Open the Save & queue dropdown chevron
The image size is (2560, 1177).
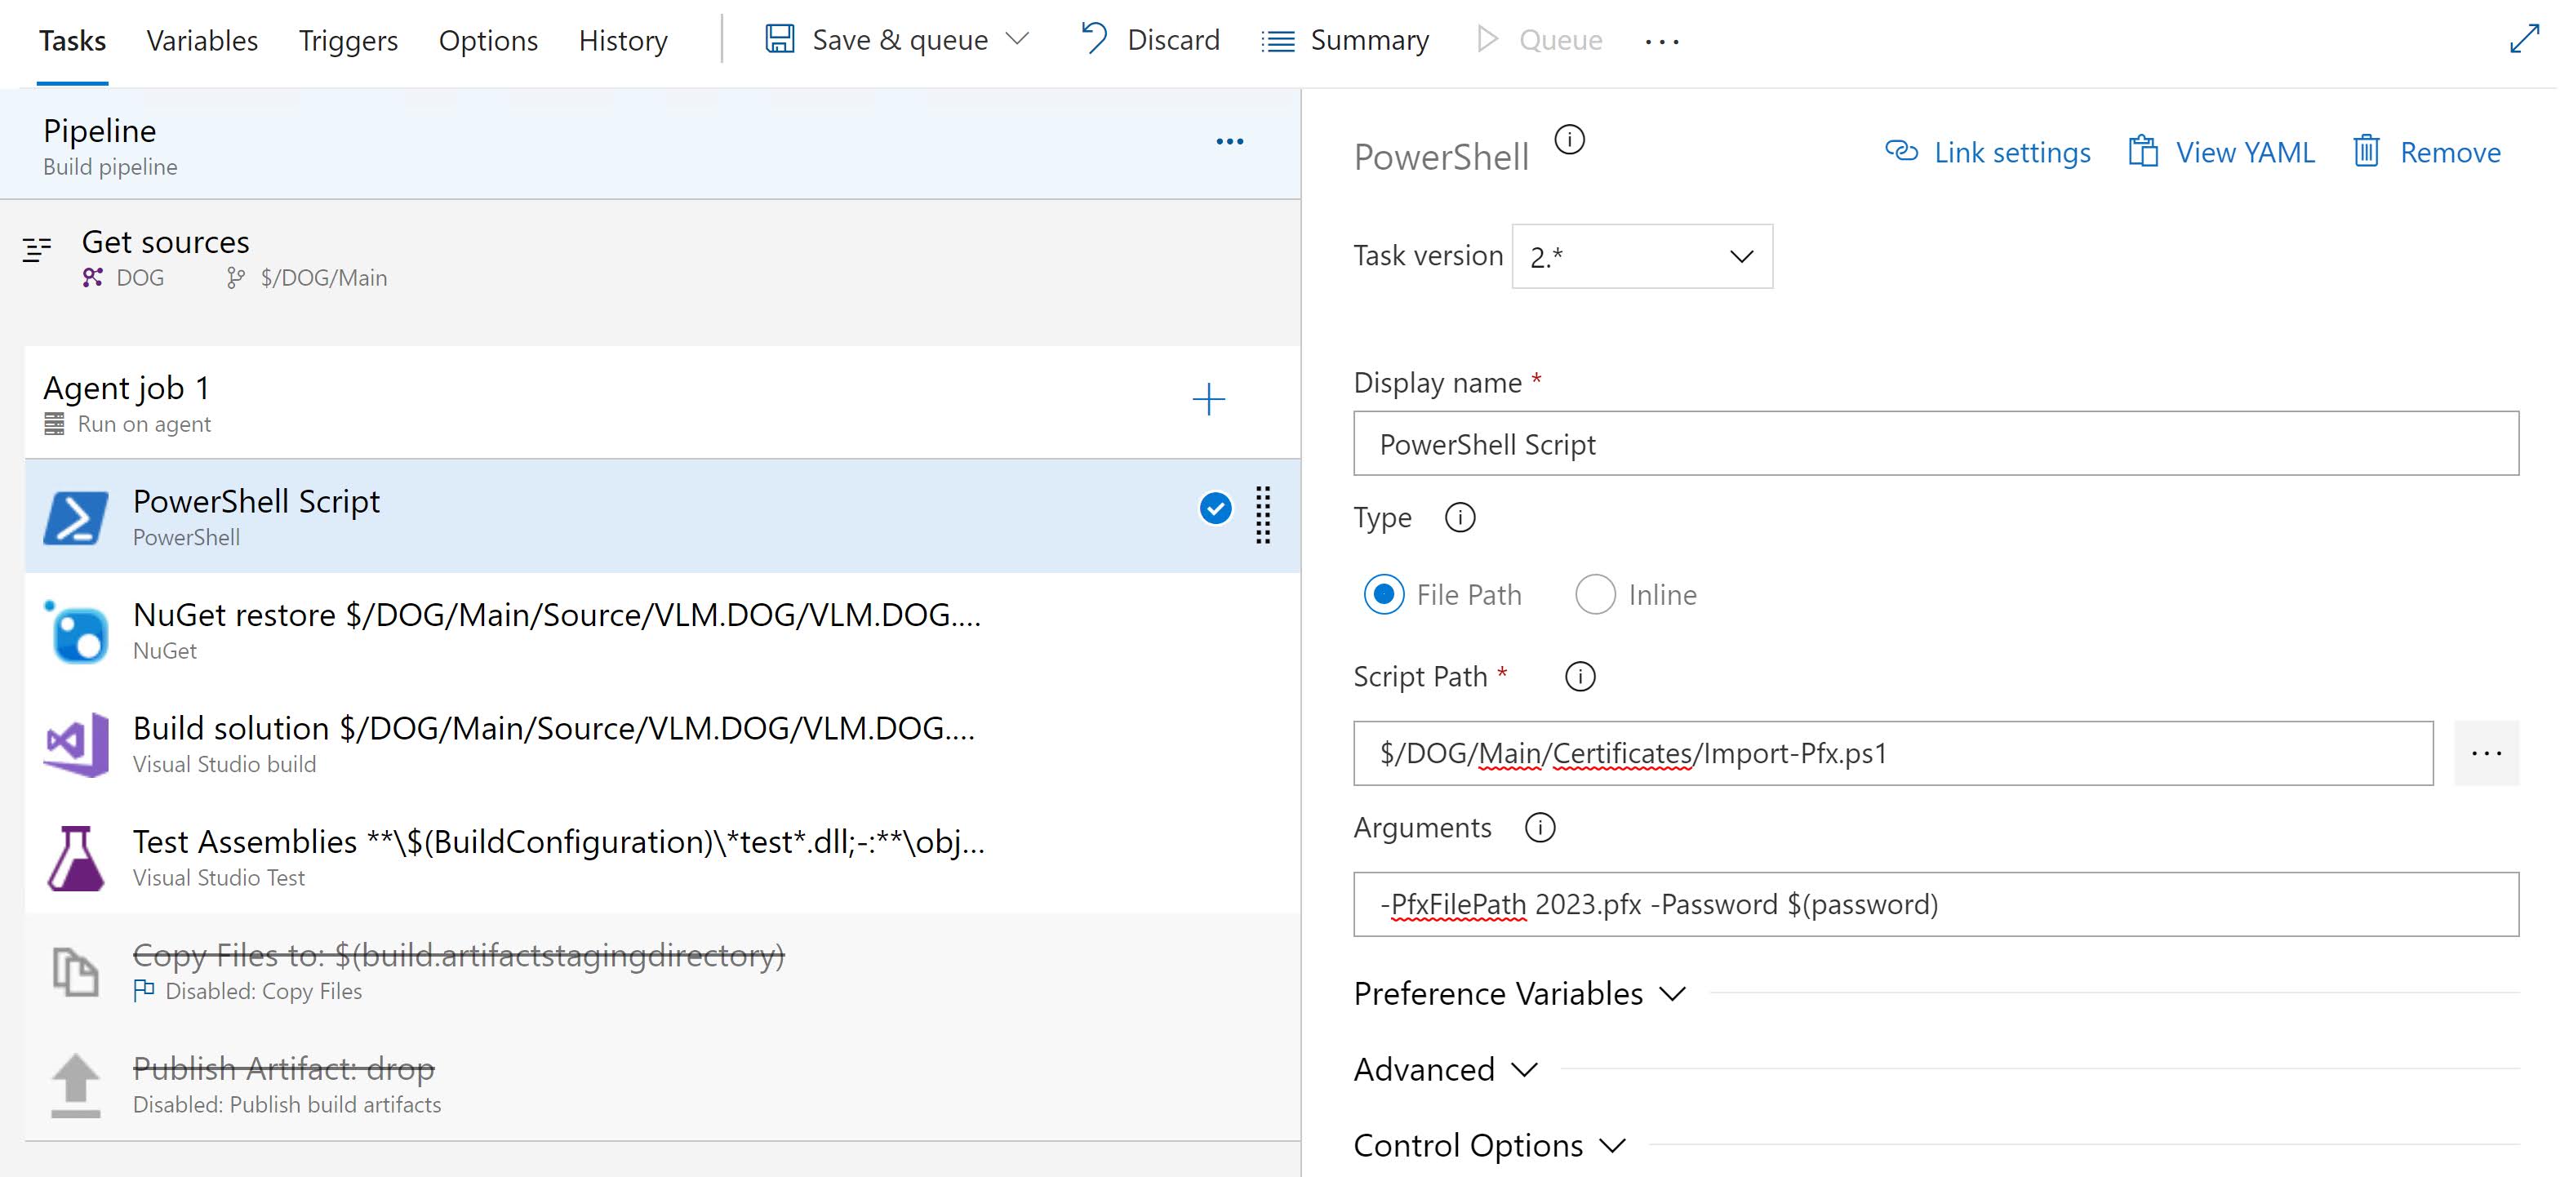(1016, 40)
